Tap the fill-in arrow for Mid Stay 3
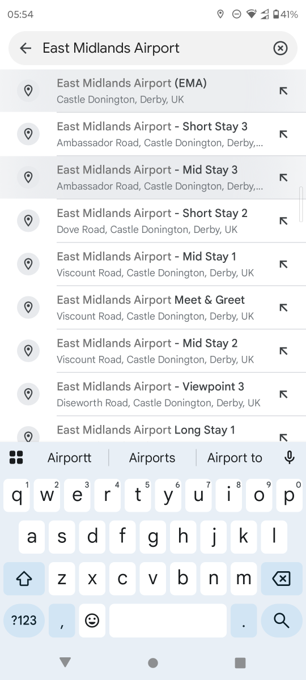Image resolution: width=306 pixels, height=680 pixels. click(283, 177)
